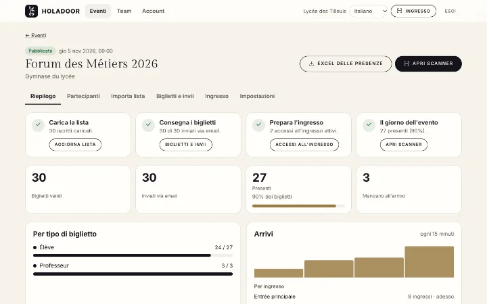Image resolution: width=487 pixels, height=304 pixels.
Task: Switch to the Partecipanti tab
Action: point(83,96)
